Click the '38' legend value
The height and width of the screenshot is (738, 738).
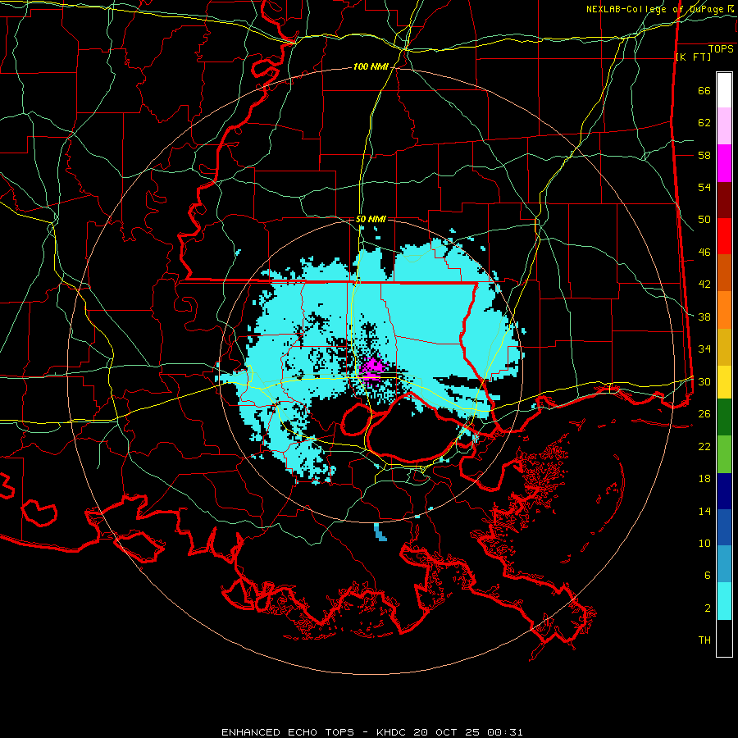point(704,317)
